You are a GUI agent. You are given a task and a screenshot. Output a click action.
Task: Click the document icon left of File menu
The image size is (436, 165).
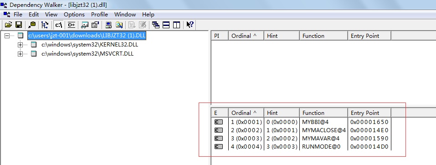click(x=7, y=14)
